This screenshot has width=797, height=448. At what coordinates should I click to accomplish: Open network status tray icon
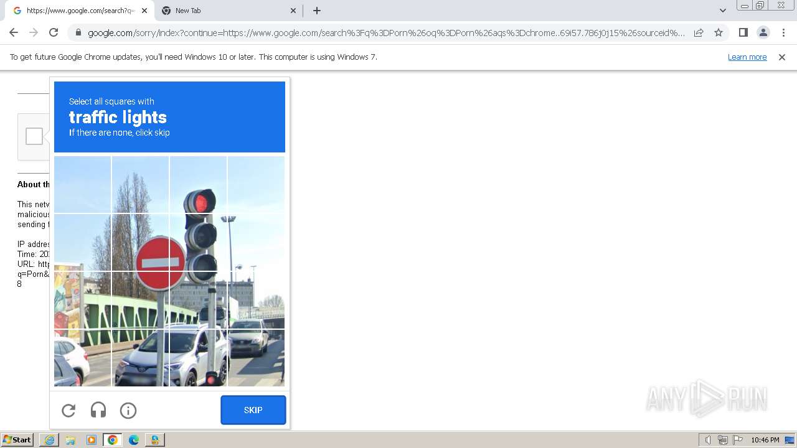(723, 440)
